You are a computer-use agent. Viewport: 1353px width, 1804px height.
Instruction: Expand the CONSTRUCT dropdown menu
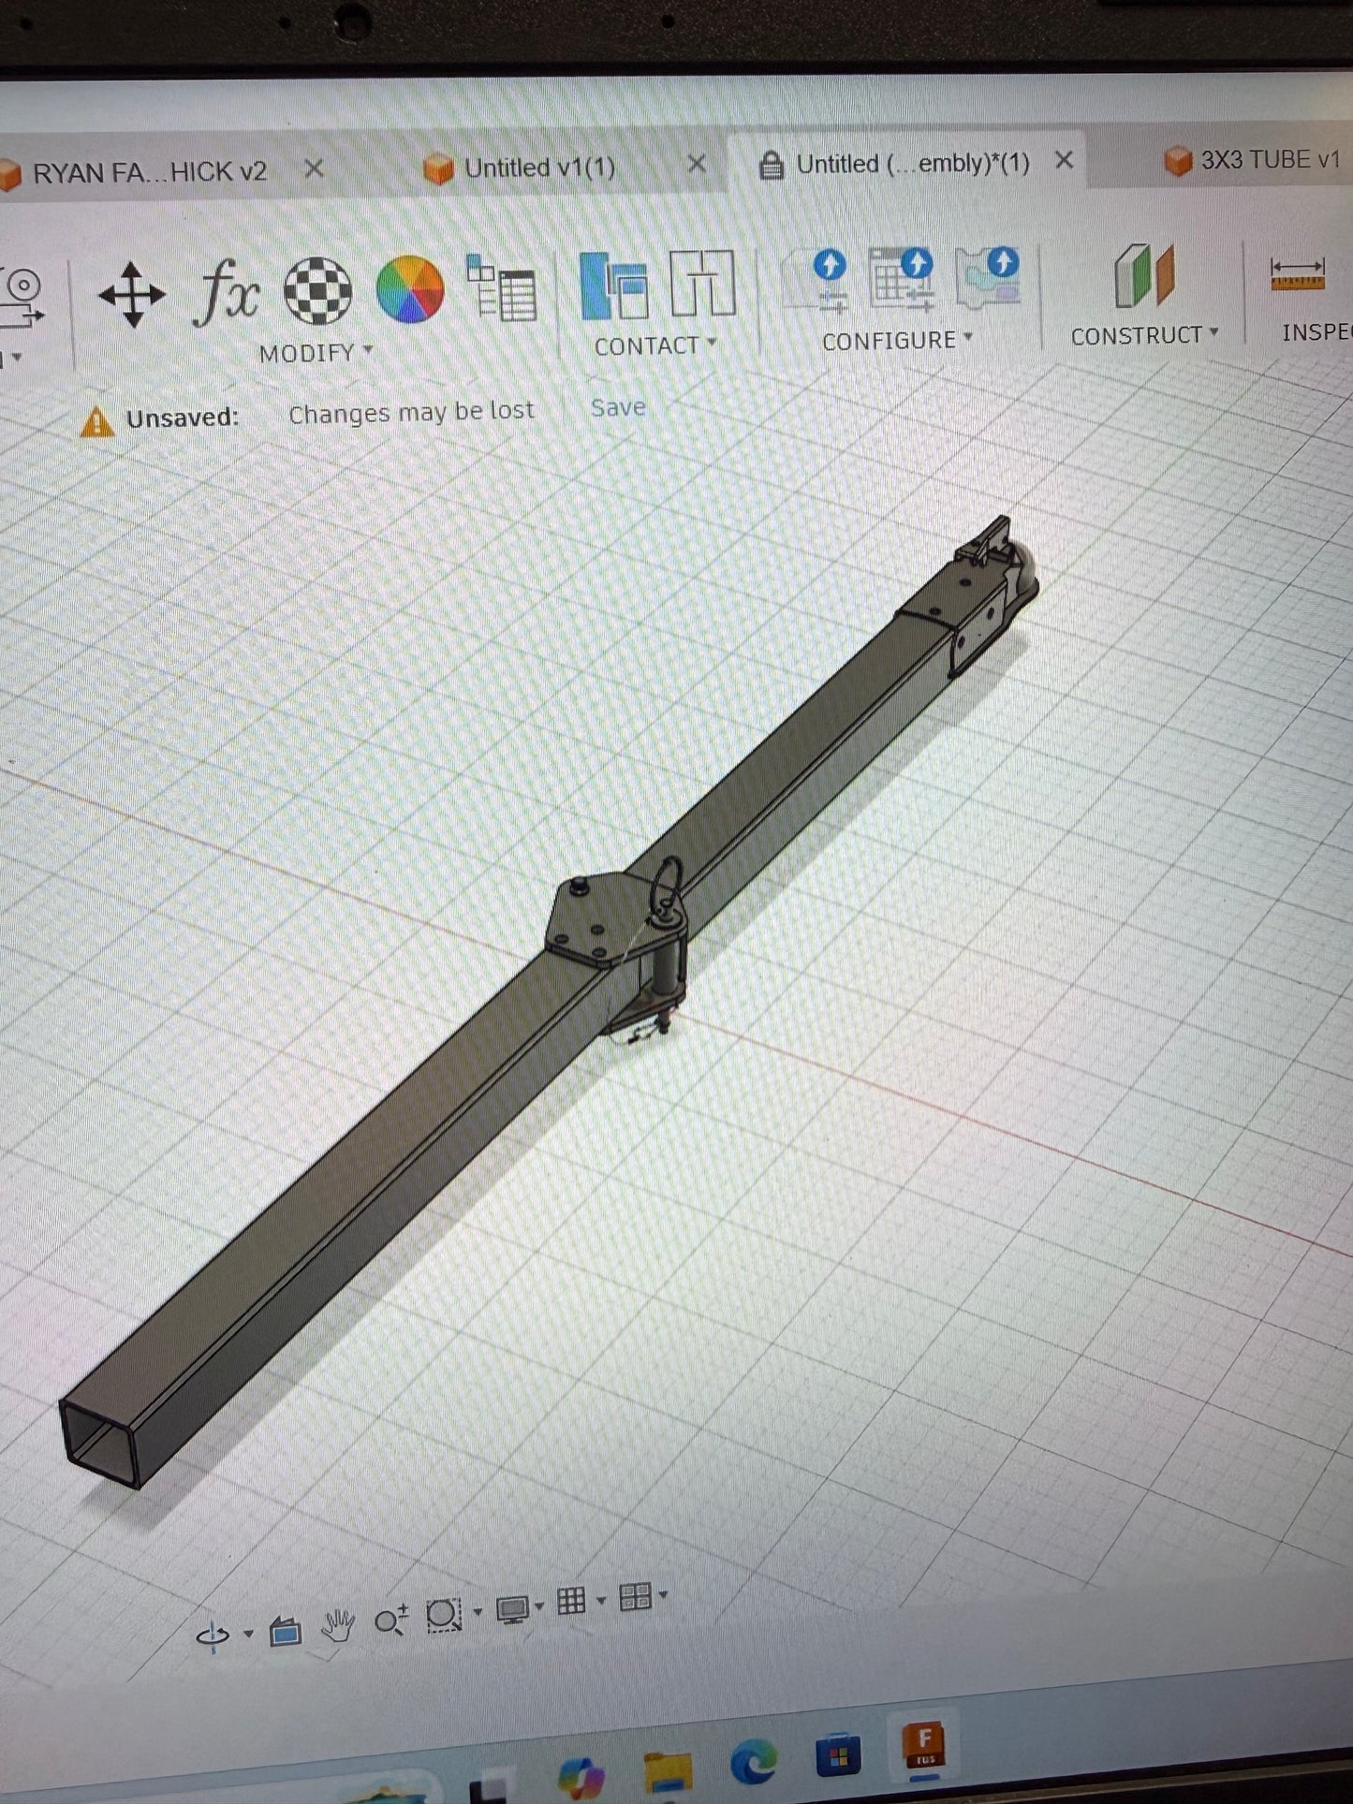tap(1144, 335)
